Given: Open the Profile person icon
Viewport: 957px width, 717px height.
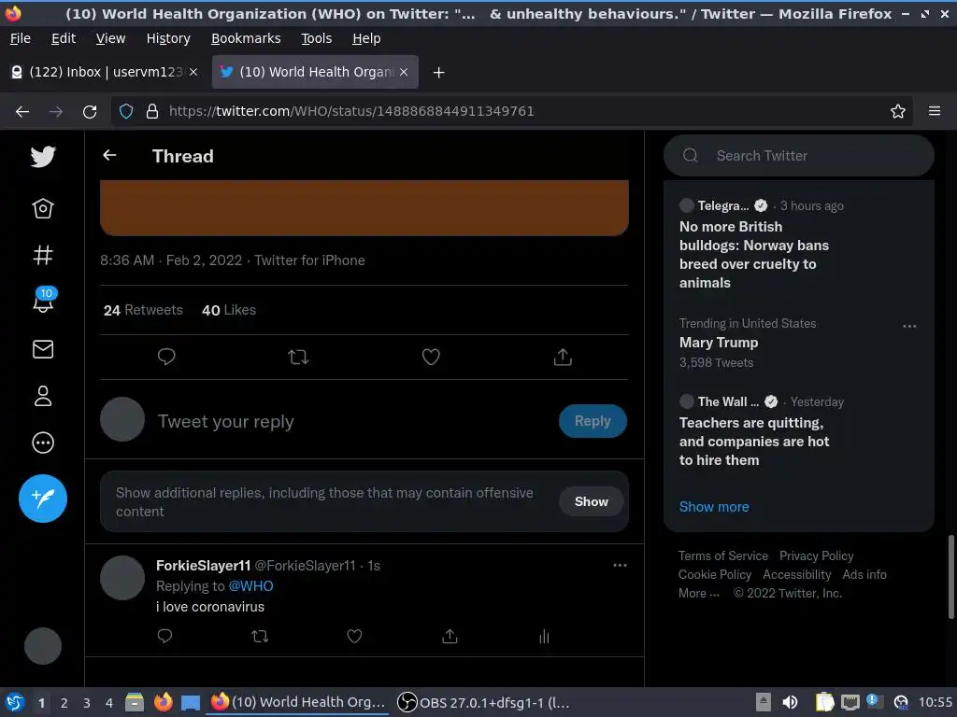Looking at the screenshot, I should 43,396.
